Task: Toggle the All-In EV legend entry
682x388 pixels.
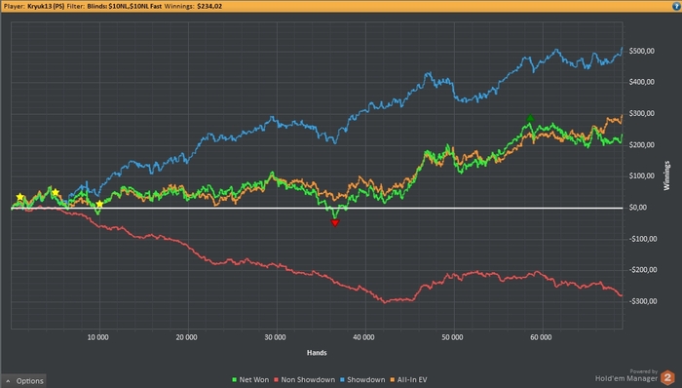Action: point(408,380)
